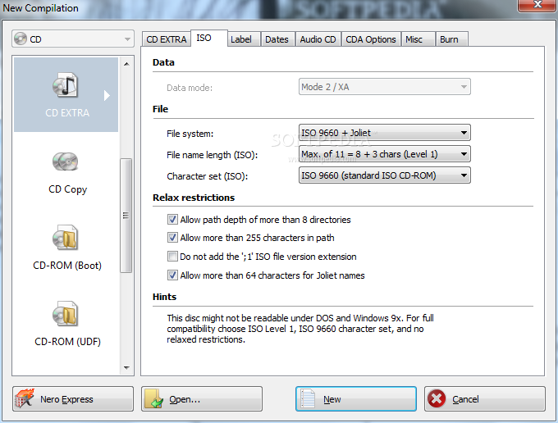
Task: Switch to the Audio CD tab
Action: [318, 39]
